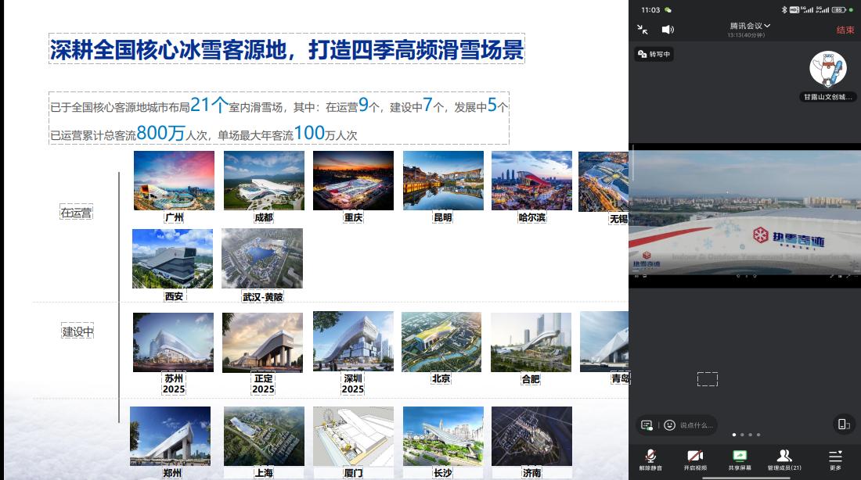The height and width of the screenshot is (480, 861).
Task: Open the 共享屏幕 share screen option
Action: pos(740,460)
